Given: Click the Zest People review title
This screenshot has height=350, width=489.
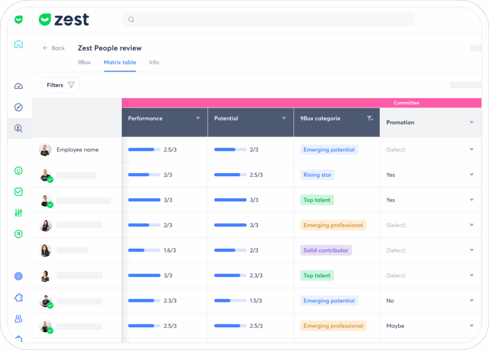Looking at the screenshot, I should (x=110, y=48).
